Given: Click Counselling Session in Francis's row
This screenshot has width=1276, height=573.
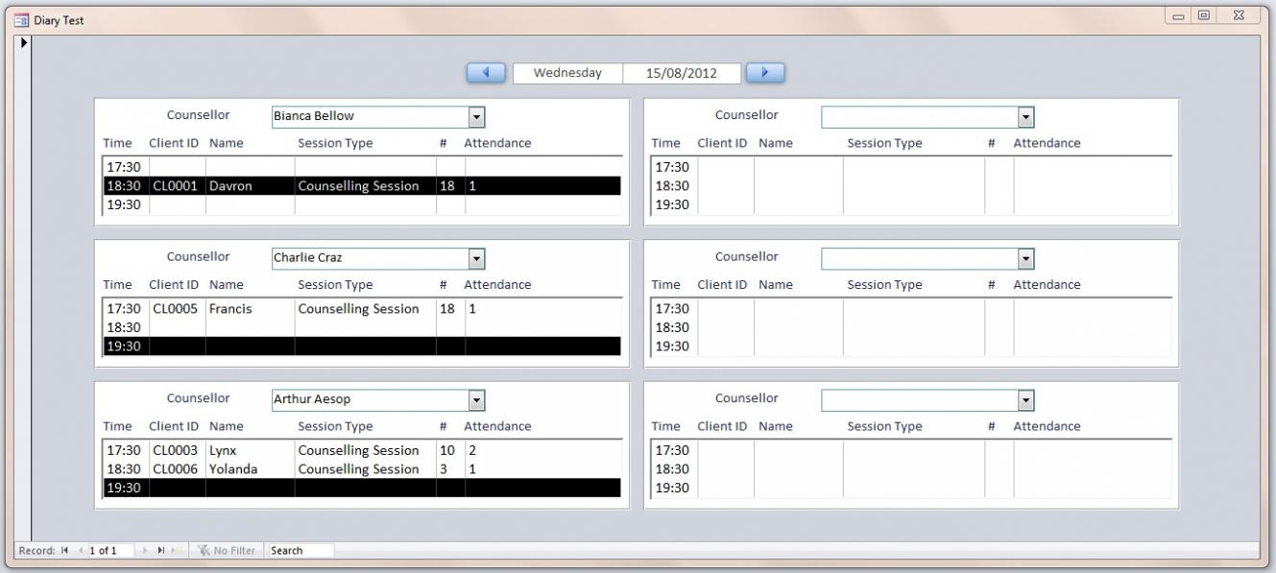Looking at the screenshot, I should pos(358,309).
